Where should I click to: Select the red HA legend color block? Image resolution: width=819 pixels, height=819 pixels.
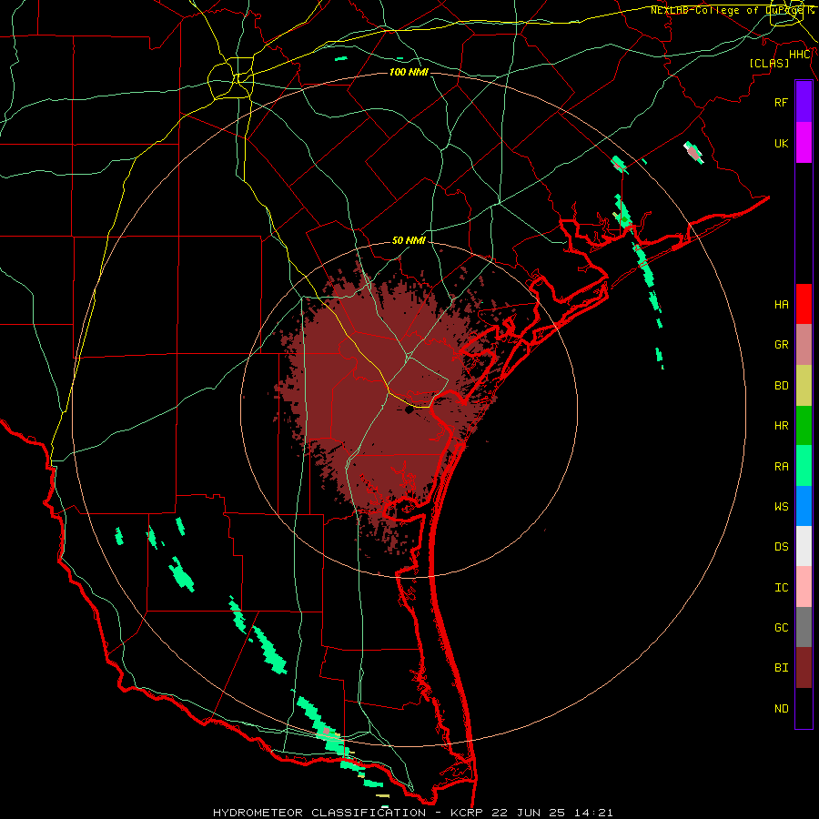[x=804, y=304]
